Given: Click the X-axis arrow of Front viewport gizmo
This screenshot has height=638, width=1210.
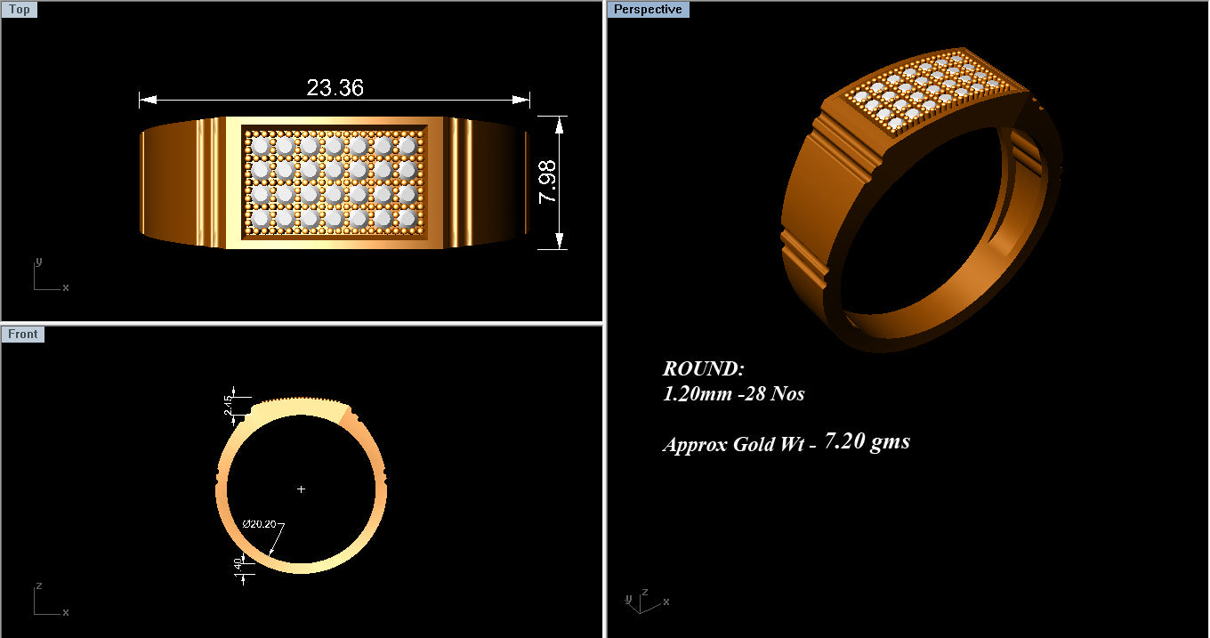Looking at the screenshot, I should (64, 612).
